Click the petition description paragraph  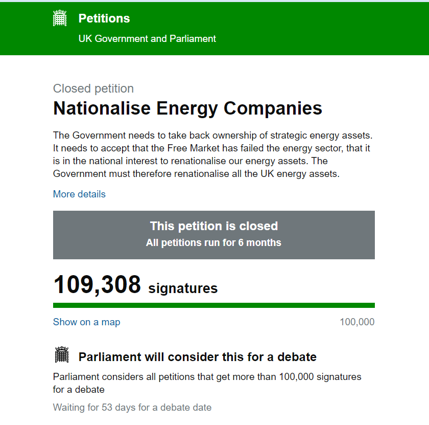(213, 154)
